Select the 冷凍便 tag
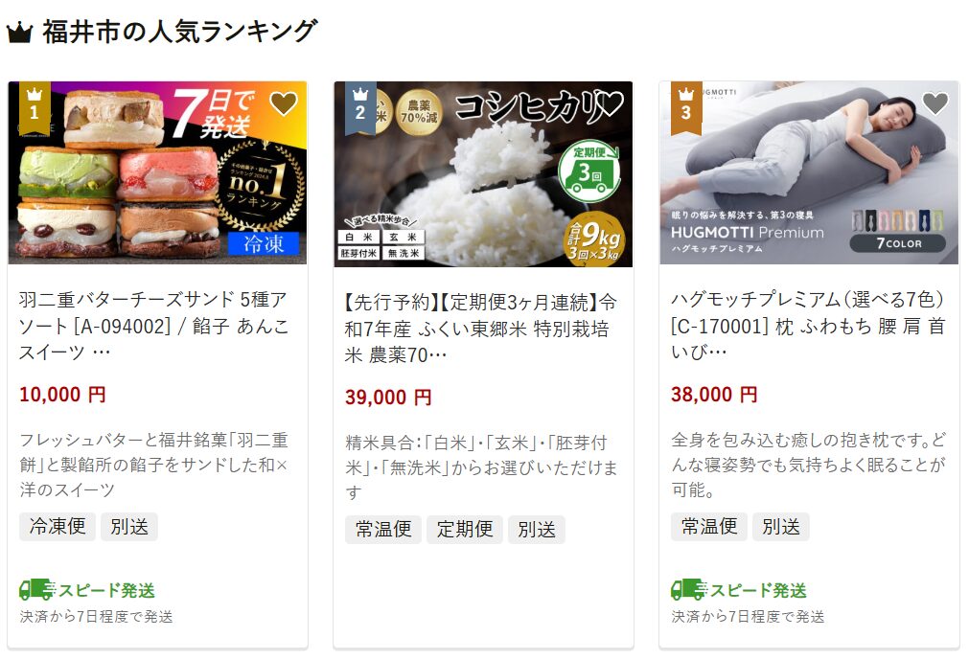The width and height of the screenshot is (969, 660). coord(58,527)
